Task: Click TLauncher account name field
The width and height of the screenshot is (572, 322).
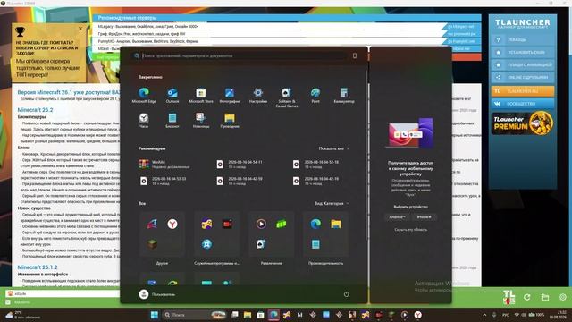Action: click(63, 293)
